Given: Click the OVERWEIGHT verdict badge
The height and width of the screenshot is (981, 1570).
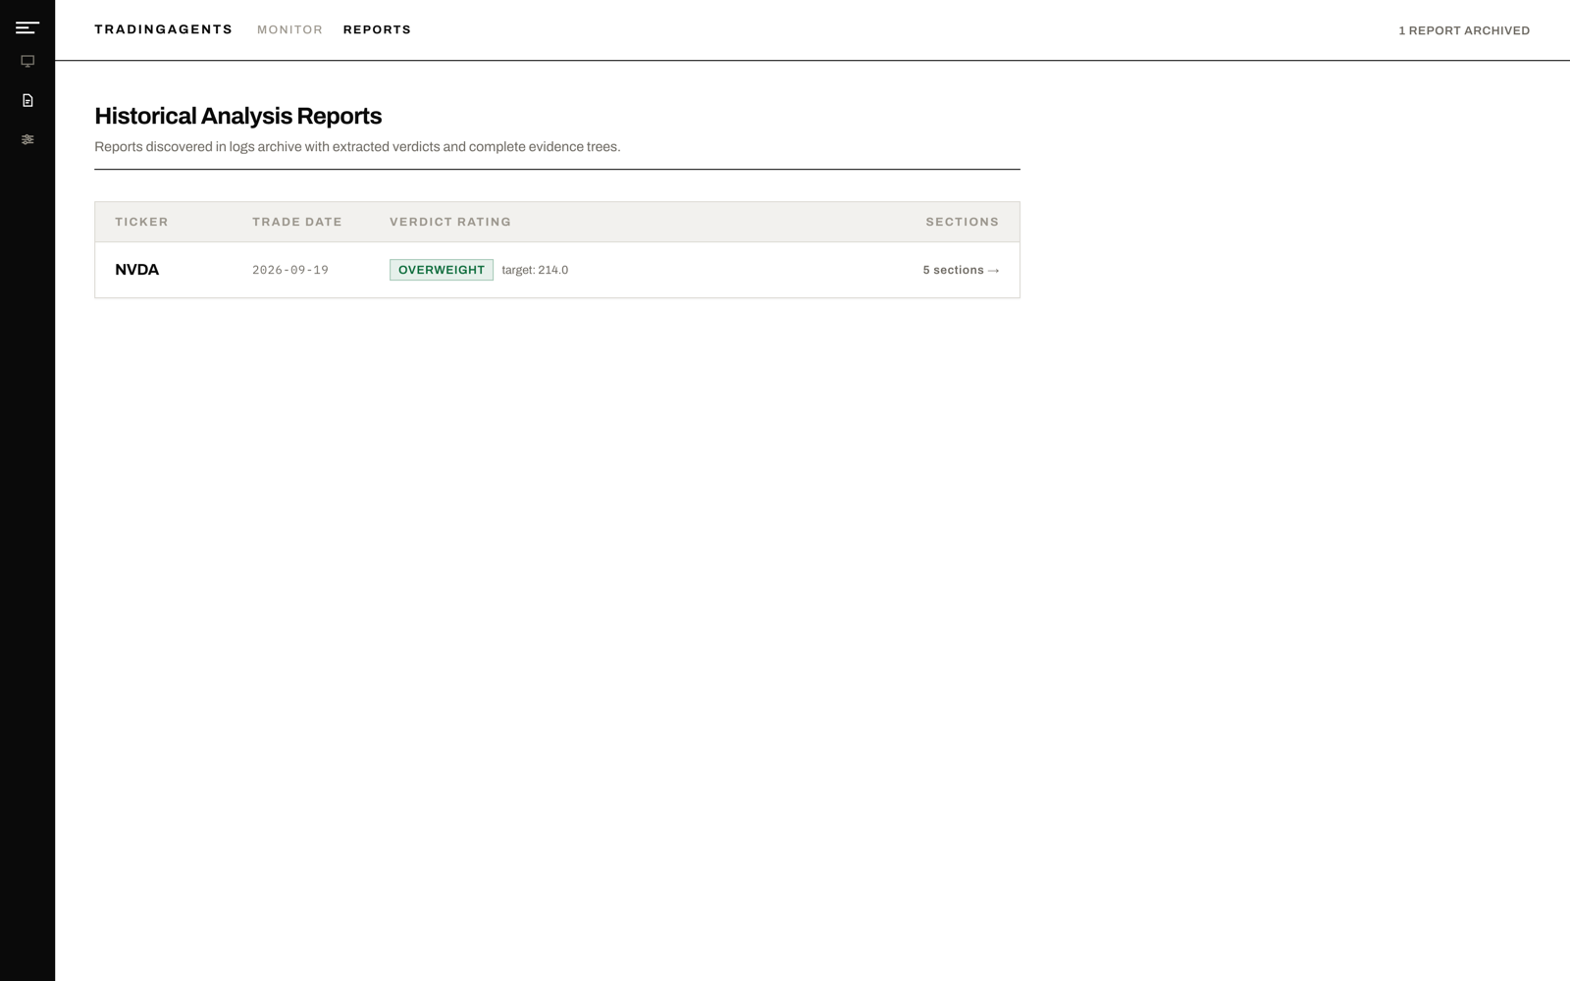Looking at the screenshot, I should point(442,270).
